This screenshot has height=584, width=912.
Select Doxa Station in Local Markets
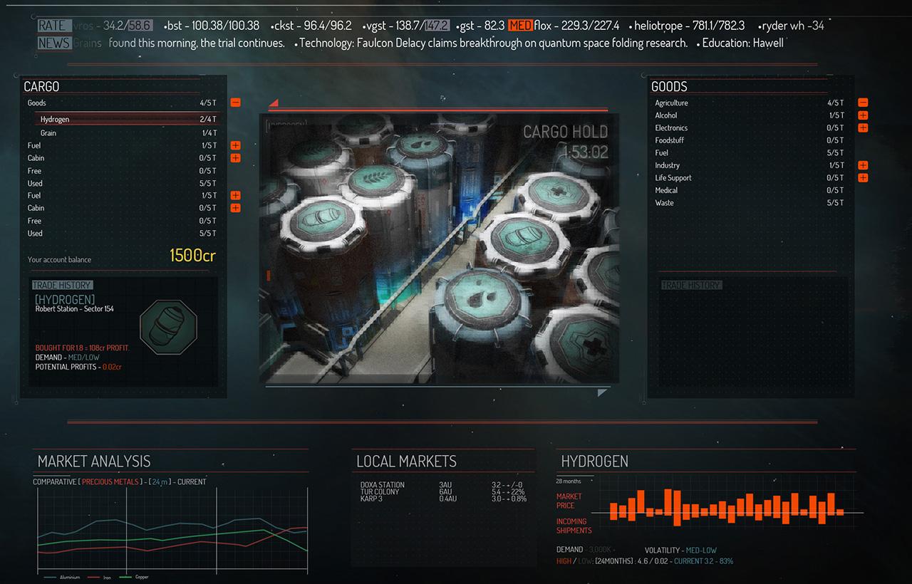coord(382,485)
